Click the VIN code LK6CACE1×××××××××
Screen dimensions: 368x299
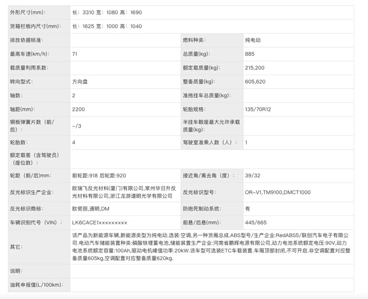(x=100, y=223)
